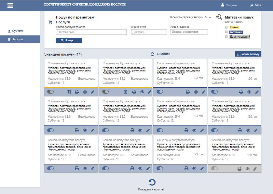Check the Новий status checkbox
273x194 pixels.
[226, 27]
